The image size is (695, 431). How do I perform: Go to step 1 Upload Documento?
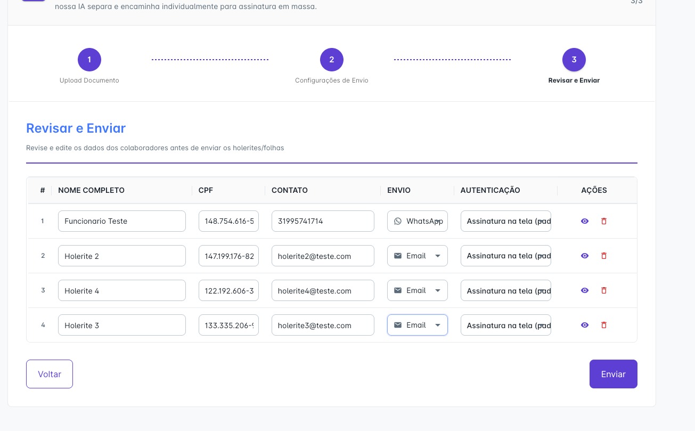[89, 60]
